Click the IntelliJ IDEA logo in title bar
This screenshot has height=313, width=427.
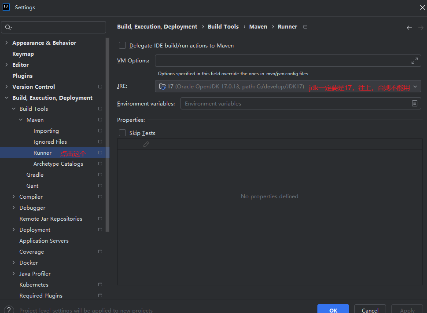[x=6, y=7]
